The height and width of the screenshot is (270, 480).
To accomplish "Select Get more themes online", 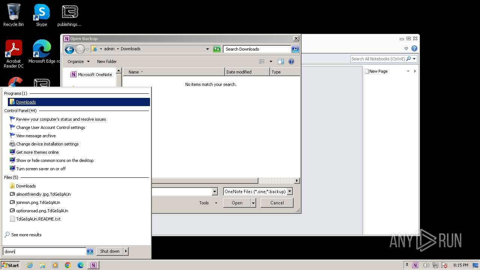I will pos(37,152).
